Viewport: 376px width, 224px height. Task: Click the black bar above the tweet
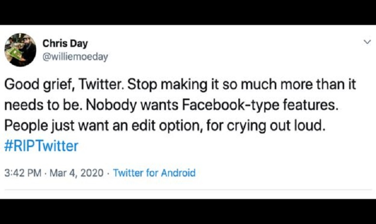tap(188, 12)
